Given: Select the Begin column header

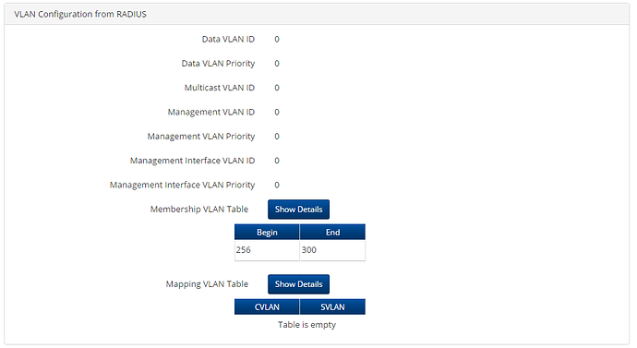Looking at the screenshot, I should 267,232.
